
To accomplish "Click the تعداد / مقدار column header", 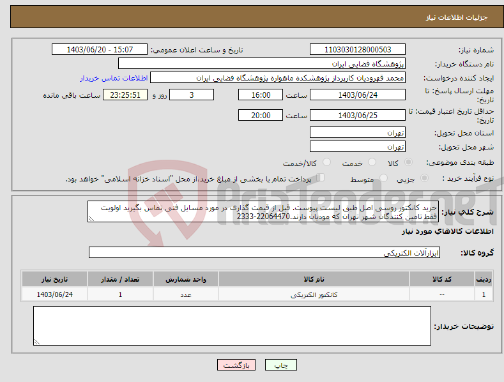I will coord(120,279).
